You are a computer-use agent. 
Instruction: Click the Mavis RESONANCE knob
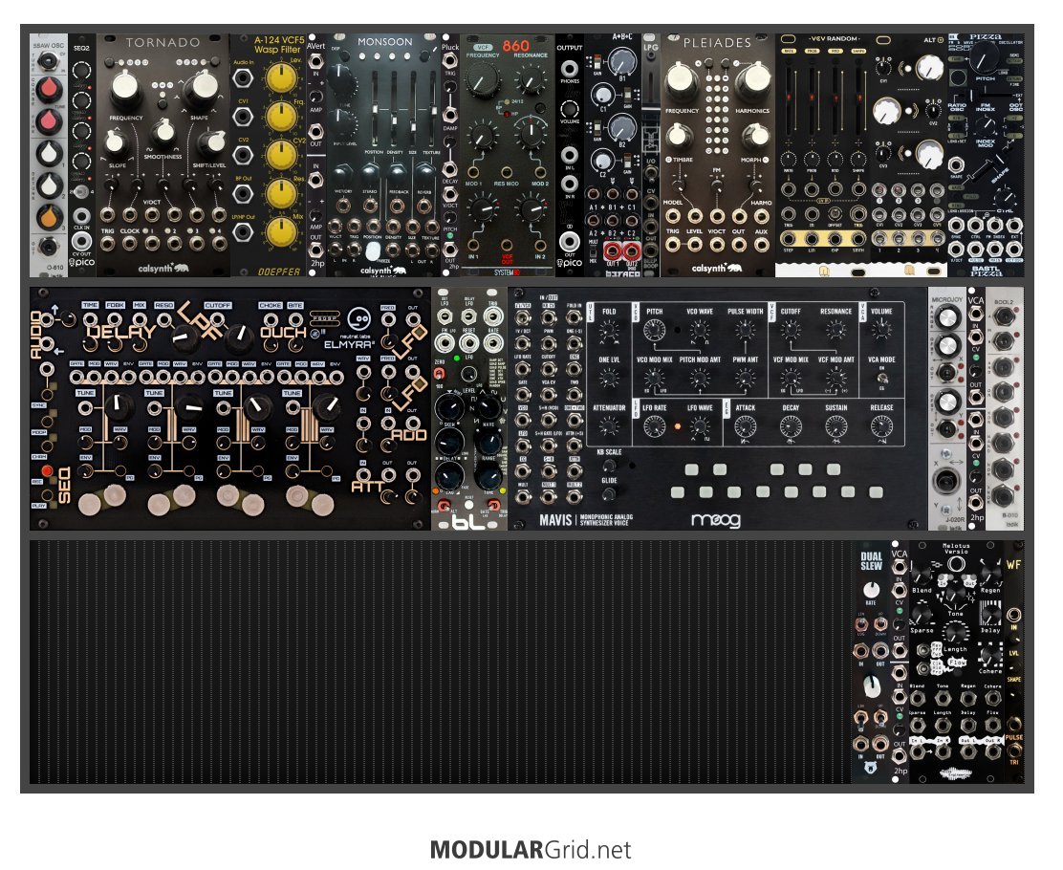tap(835, 331)
